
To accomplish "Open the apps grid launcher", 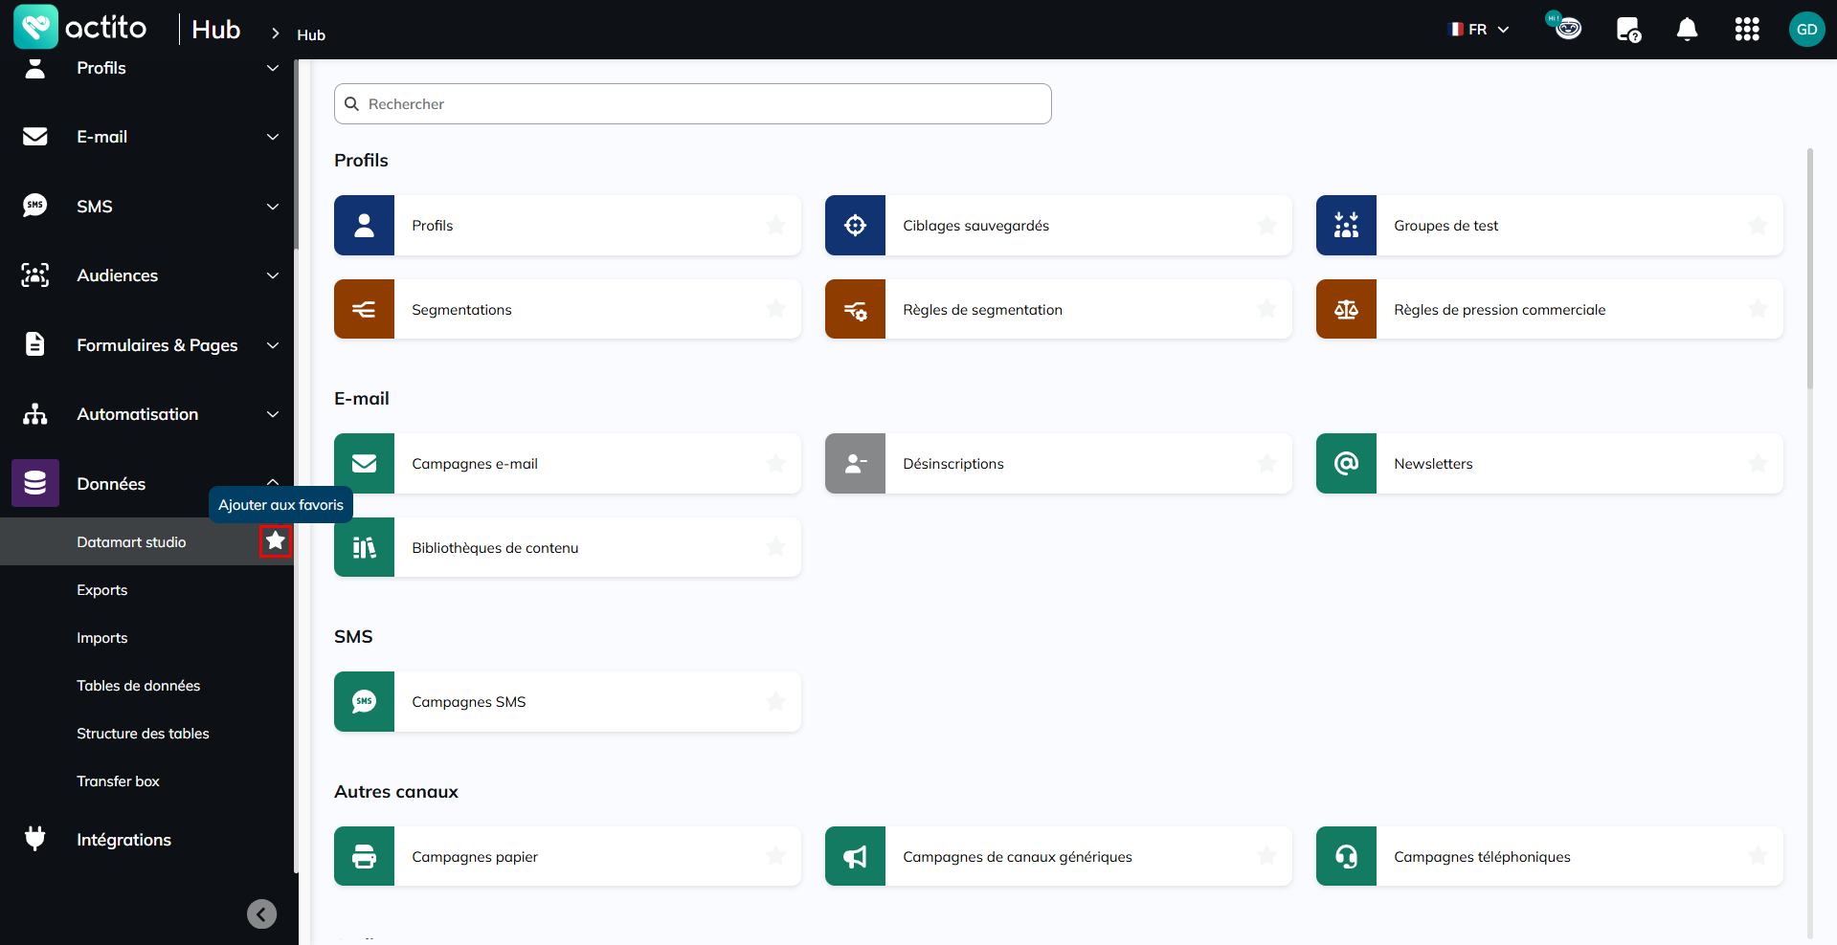I will (1747, 30).
